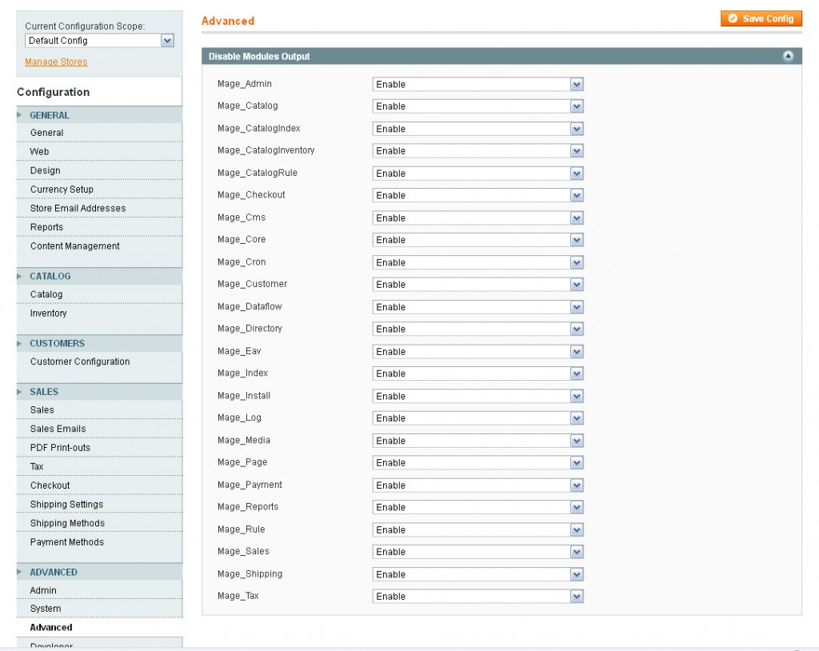
Task: Open the Mage_Tax dropdown
Action: click(477, 596)
